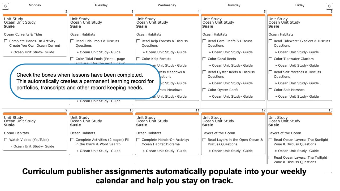Mark Color Tidewater Glaciers as completed
Image resolution: width=340 pixels, height=191 pixels.
(270, 59)
